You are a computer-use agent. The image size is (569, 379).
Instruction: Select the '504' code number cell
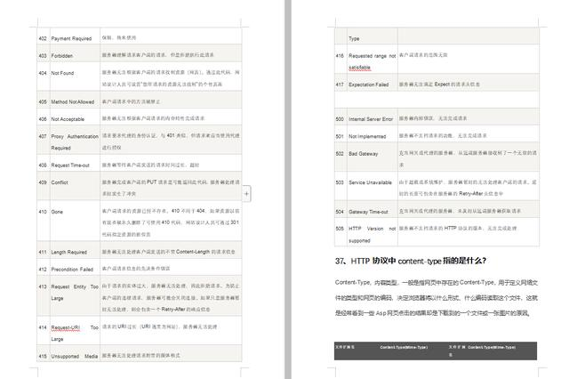pos(341,209)
